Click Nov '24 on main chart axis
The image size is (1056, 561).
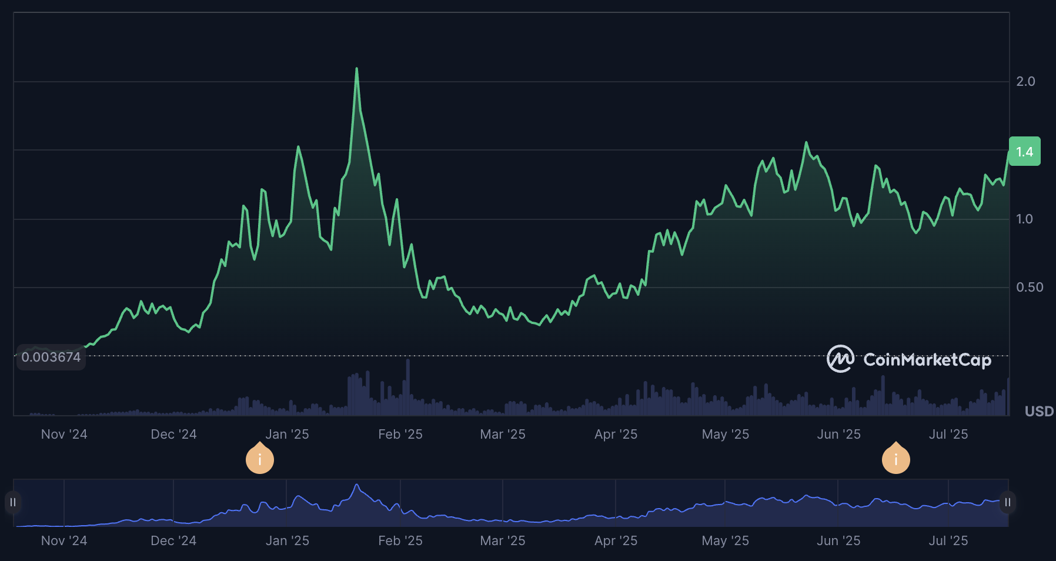coord(64,434)
